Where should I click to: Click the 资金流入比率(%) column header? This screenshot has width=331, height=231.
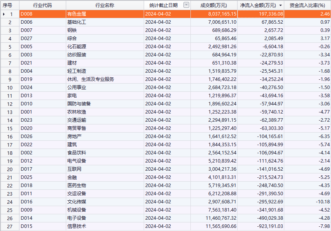coord(307,5)
